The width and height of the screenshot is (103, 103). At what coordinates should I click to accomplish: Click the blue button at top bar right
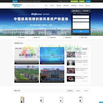click(88, 1)
